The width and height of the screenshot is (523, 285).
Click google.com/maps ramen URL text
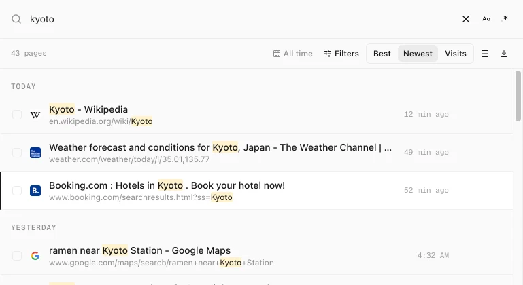coord(161,263)
